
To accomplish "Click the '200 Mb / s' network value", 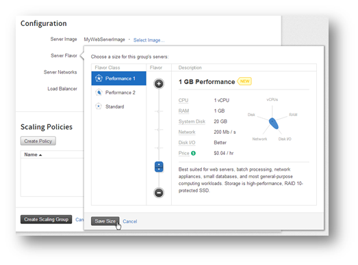I will tap(225, 132).
